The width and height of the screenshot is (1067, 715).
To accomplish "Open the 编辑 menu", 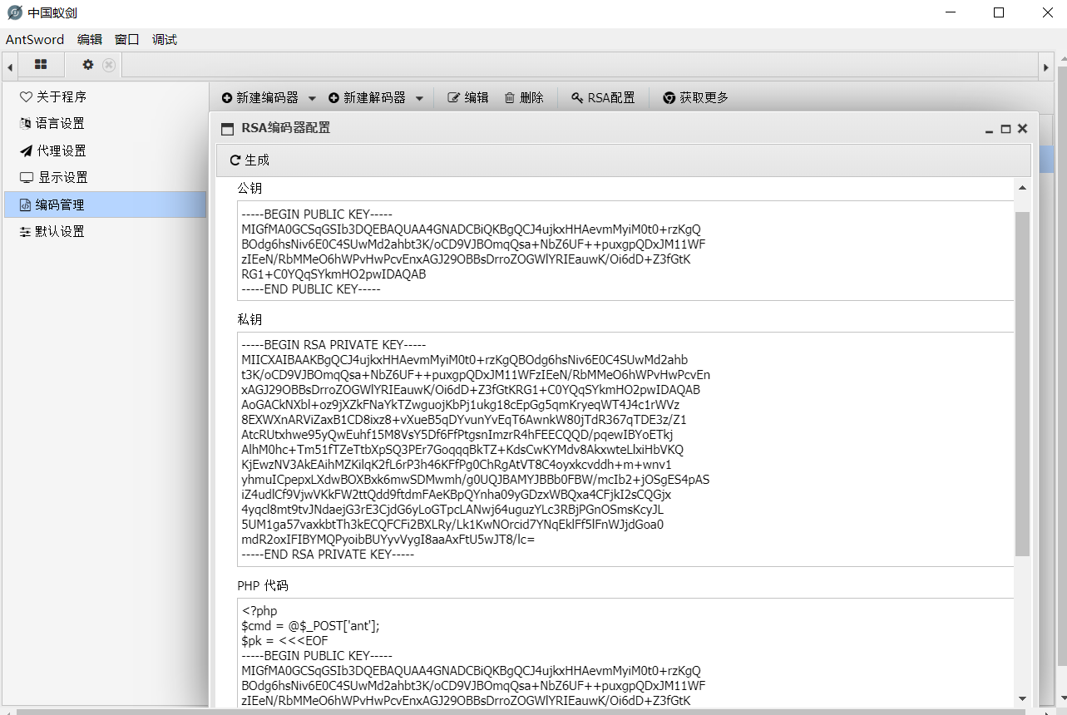I will [x=90, y=40].
